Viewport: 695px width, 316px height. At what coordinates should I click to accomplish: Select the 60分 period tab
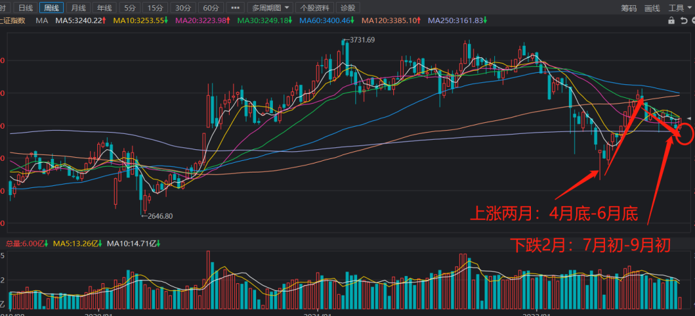(210, 8)
